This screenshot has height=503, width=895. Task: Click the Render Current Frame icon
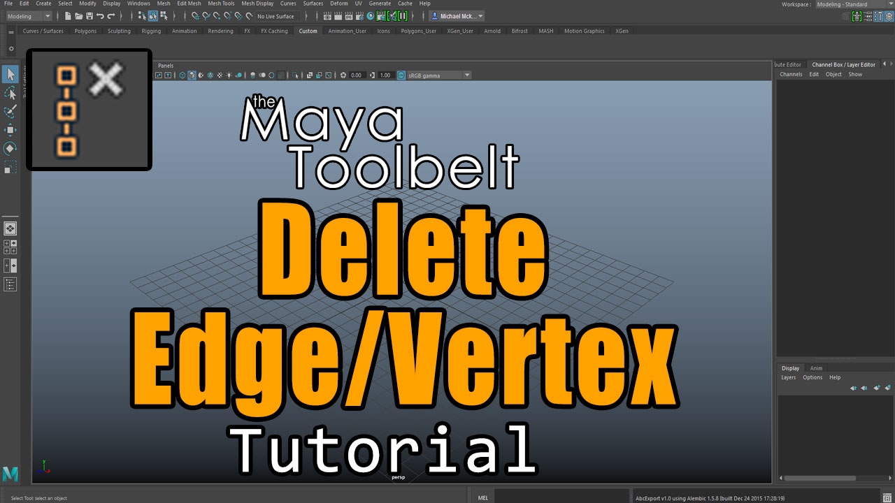[338, 16]
